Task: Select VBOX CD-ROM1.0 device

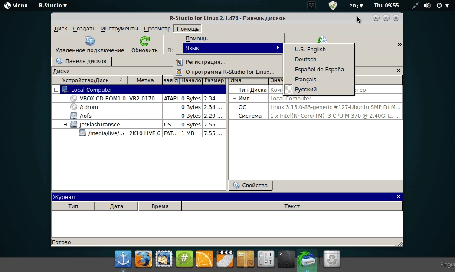Action: [x=102, y=98]
